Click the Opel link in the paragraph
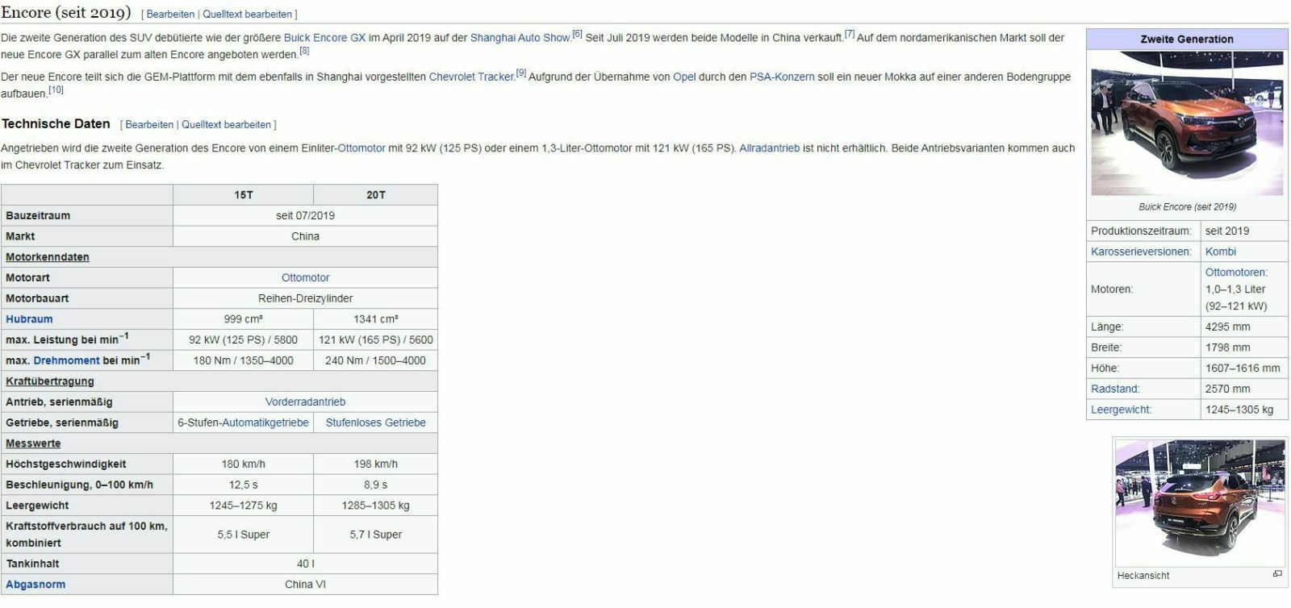 point(684,77)
